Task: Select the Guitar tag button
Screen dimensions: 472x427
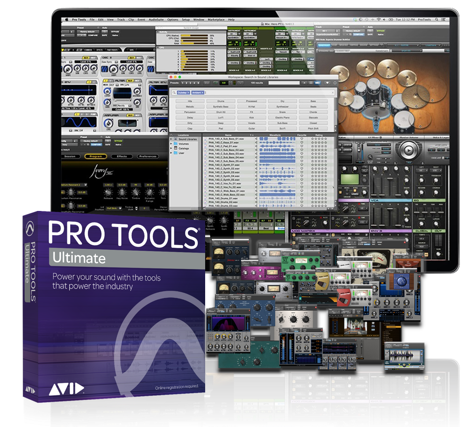Action: pos(251,129)
